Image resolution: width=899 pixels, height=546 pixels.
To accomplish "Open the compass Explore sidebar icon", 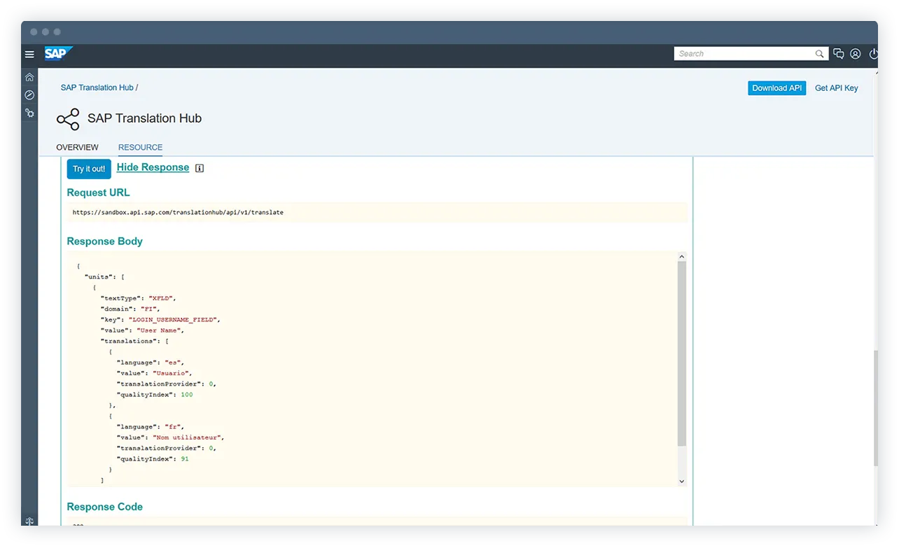I will coord(29,94).
